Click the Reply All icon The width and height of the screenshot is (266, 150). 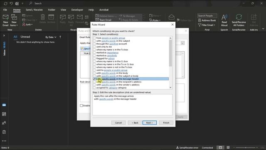pyautogui.click(x=71, y=17)
